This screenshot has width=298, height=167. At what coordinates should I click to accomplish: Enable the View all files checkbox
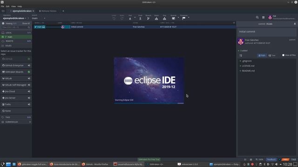click(x=283, y=55)
